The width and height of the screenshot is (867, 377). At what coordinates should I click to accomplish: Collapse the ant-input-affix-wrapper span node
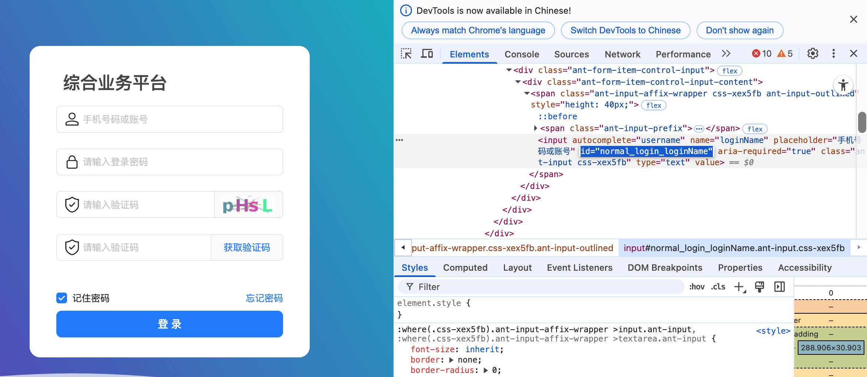527,94
